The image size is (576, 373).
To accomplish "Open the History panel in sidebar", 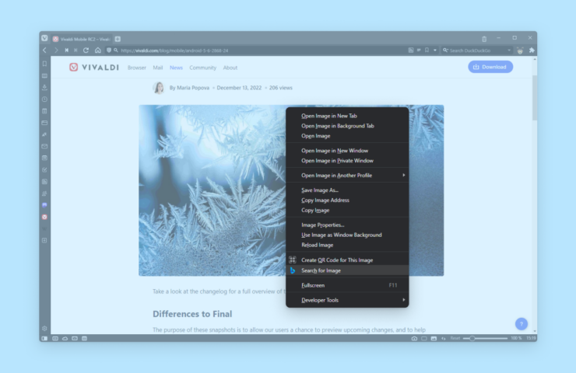I will (x=44, y=99).
